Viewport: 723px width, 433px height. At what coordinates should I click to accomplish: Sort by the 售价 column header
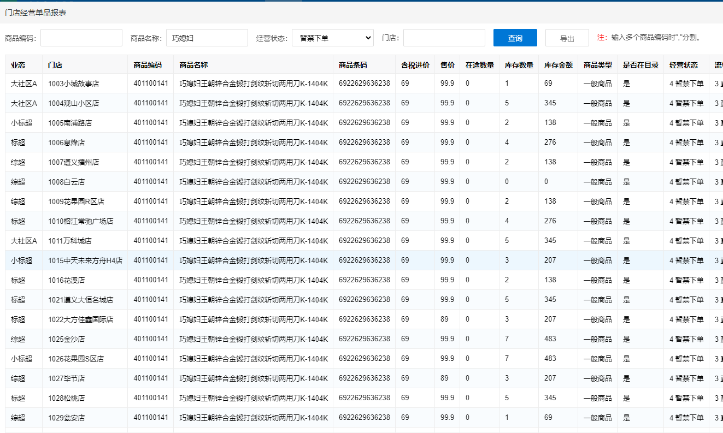[x=447, y=65]
